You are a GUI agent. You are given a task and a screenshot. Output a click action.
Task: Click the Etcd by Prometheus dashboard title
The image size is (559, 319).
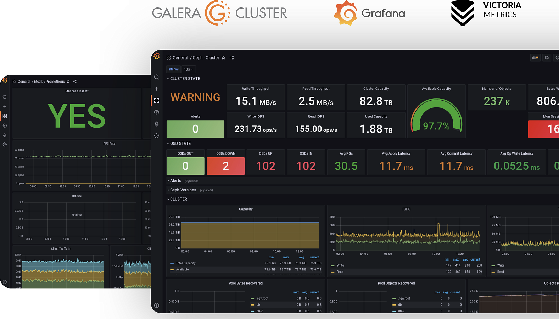click(49, 82)
